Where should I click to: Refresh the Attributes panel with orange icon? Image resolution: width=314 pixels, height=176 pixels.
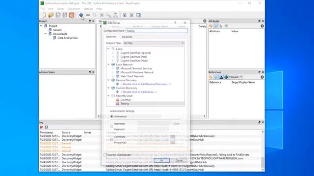point(210,26)
